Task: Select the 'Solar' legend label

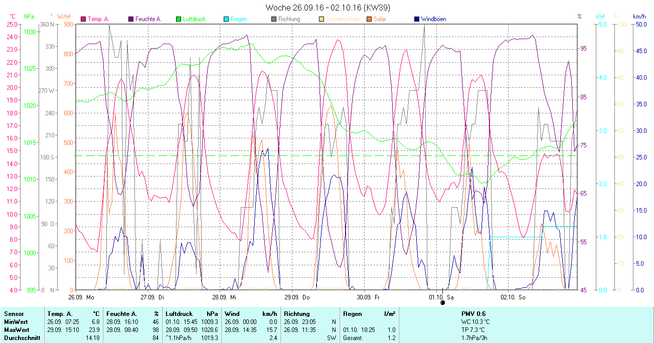Action: (x=380, y=19)
